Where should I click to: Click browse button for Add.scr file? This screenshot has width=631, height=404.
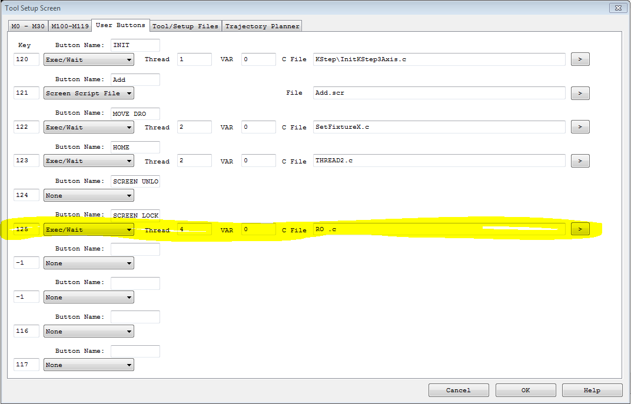[x=580, y=93]
